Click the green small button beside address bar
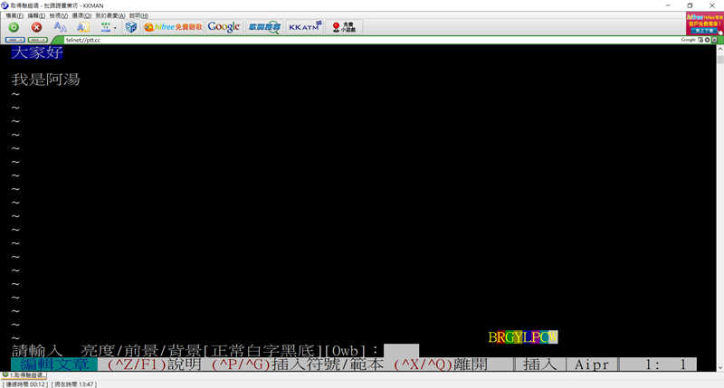Screen dimensions: 724x388 coord(38,40)
